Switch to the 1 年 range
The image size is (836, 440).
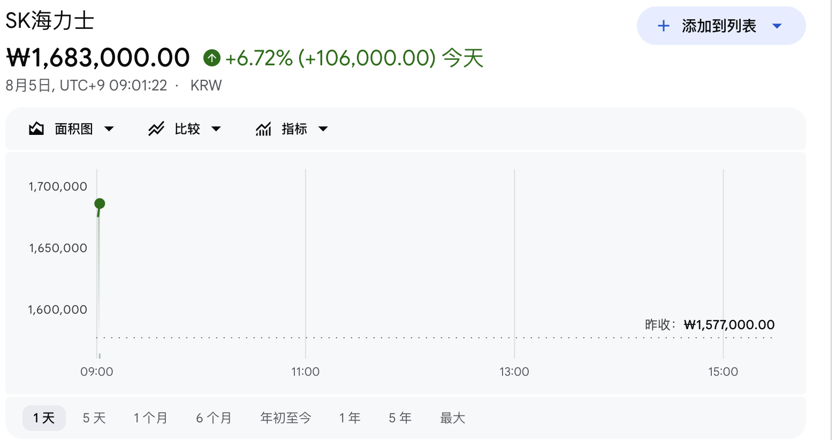349,418
